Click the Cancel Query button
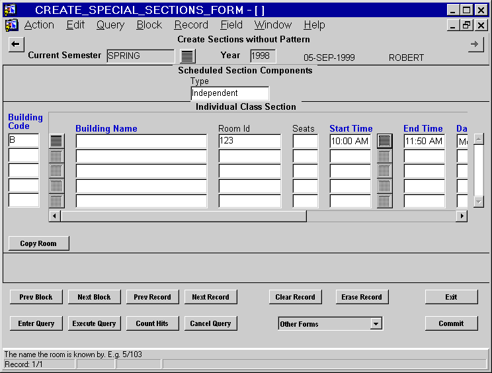The height and width of the screenshot is (373, 492). pyautogui.click(x=210, y=323)
